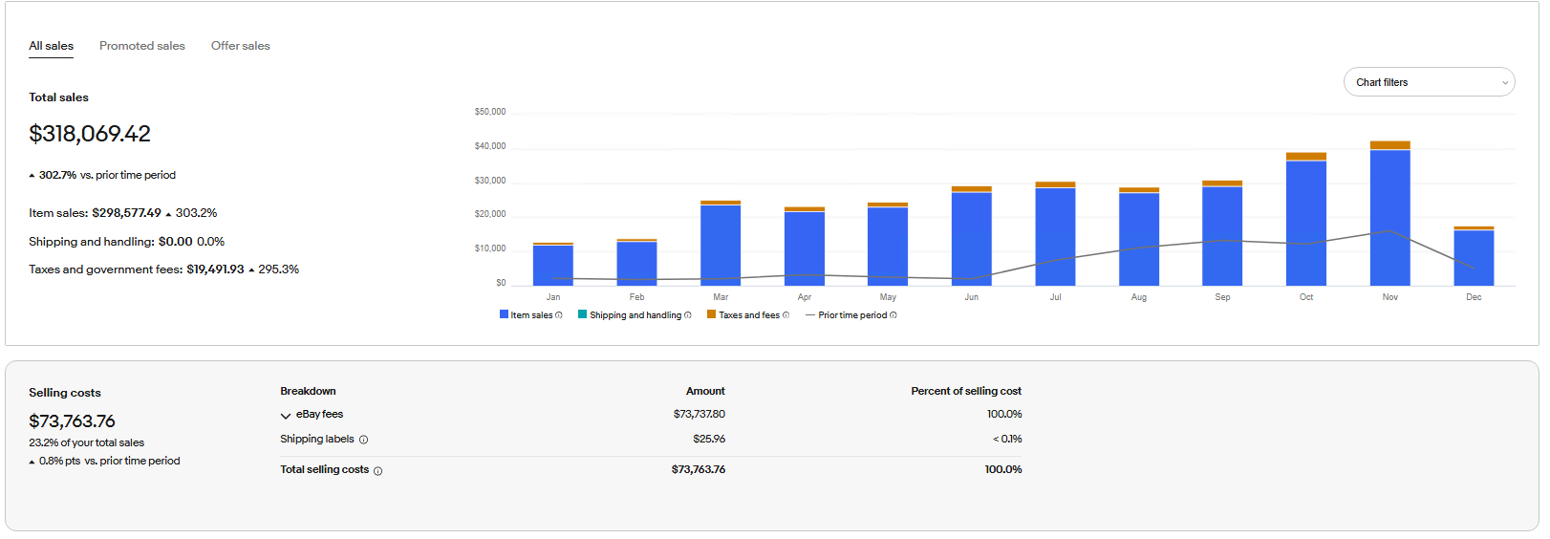Switch to the Offer sales tab
The width and height of the screenshot is (1550, 539).
point(241,46)
